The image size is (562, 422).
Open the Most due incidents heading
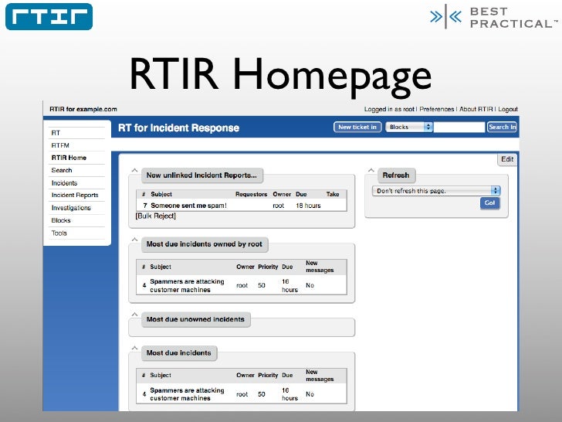(x=178, y=353)
